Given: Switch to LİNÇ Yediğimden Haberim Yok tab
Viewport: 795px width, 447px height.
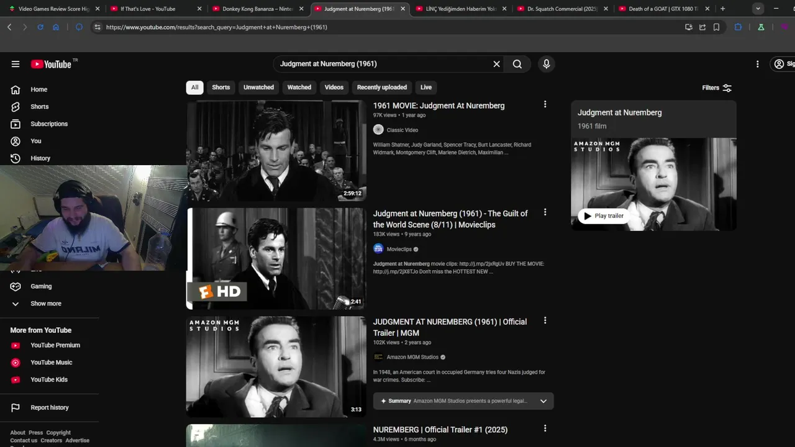Looking at the screenshot, I should tap(461, 9).
